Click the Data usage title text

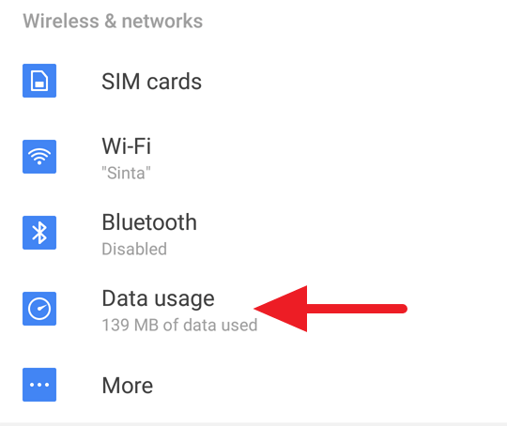point(158,298)
